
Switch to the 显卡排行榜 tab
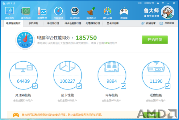113,23
